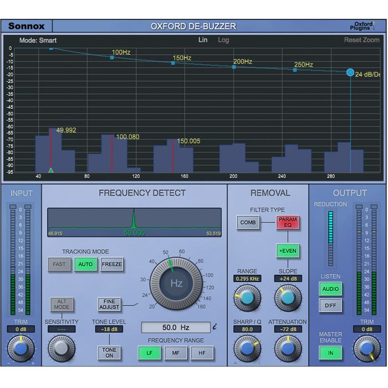
Task: Toggle the Master Enable IN button
Action: (330, 353)
